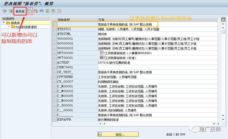The image size is (228, 139).
Task: Toggle row selector for 90000001 row
Action: [x=55, y=39]
